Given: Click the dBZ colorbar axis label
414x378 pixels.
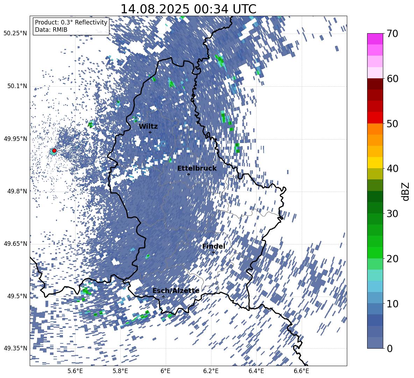Looking at the screenshot, I should (x=406, y=191).
